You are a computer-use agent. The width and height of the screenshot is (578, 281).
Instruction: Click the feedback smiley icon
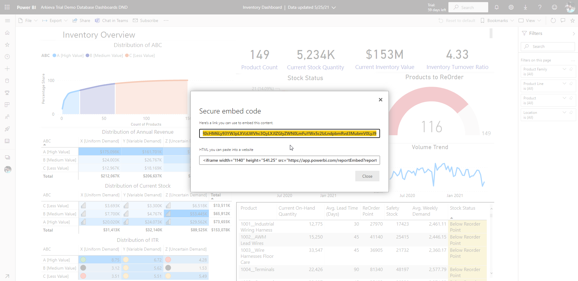[x=554, y=7]
